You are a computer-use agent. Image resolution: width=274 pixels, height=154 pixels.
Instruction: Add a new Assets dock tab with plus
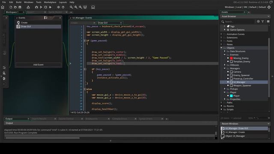[x=249, y=12]
